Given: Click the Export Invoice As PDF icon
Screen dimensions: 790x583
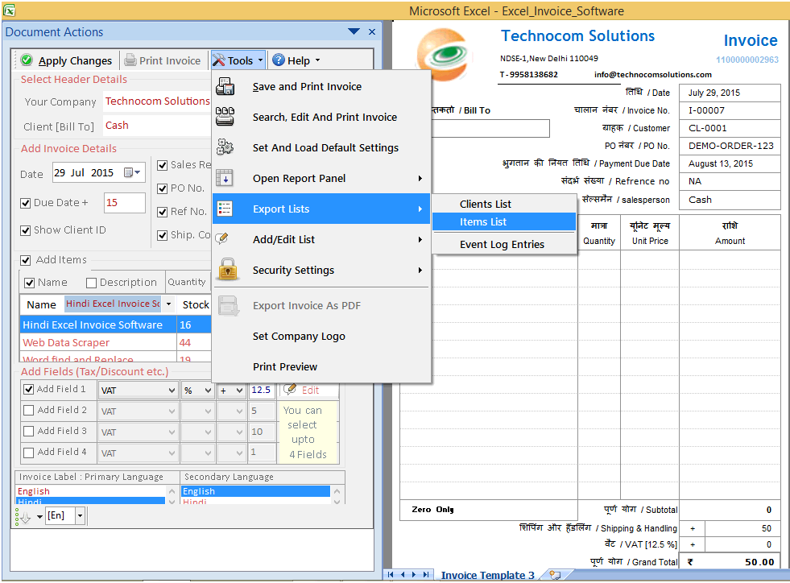Looking at the screenshot, I should pos(228,306).
